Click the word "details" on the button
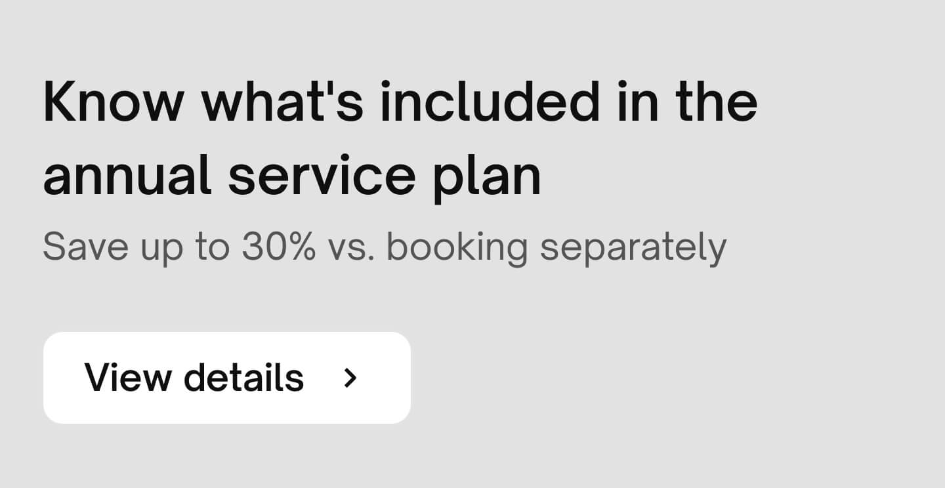 [x=244, y=378]
